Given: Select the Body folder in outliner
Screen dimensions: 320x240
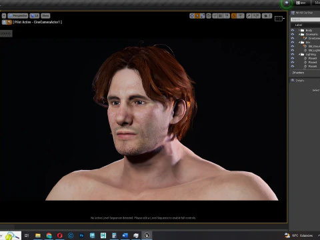Looking at the screenshot, I should coord(309,30).
